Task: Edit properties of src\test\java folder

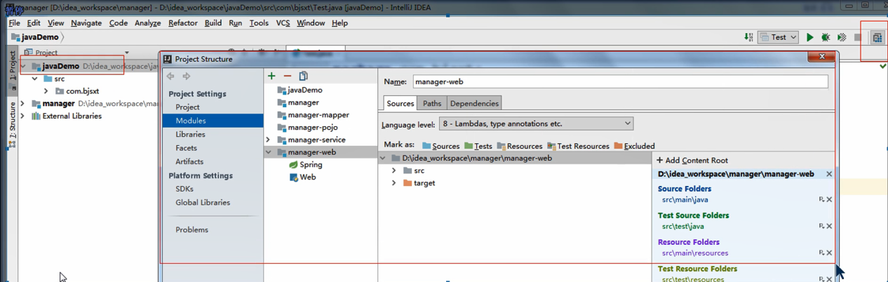Action: point(821,227)
